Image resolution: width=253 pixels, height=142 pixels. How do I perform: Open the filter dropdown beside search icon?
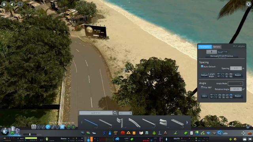tap(125, 113)
